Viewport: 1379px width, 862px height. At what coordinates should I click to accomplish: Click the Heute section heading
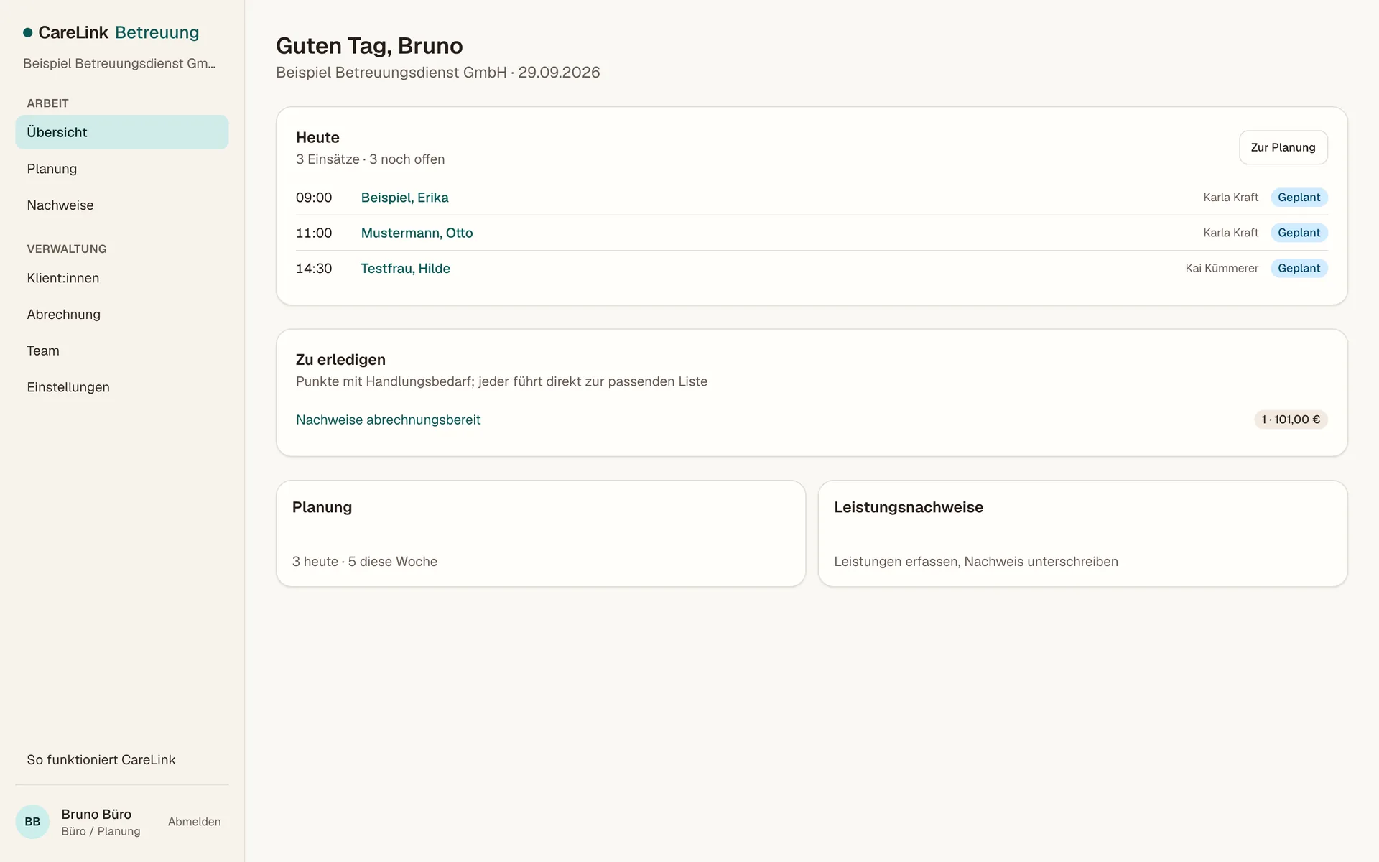pyautogui.click(x=317, y=137)
